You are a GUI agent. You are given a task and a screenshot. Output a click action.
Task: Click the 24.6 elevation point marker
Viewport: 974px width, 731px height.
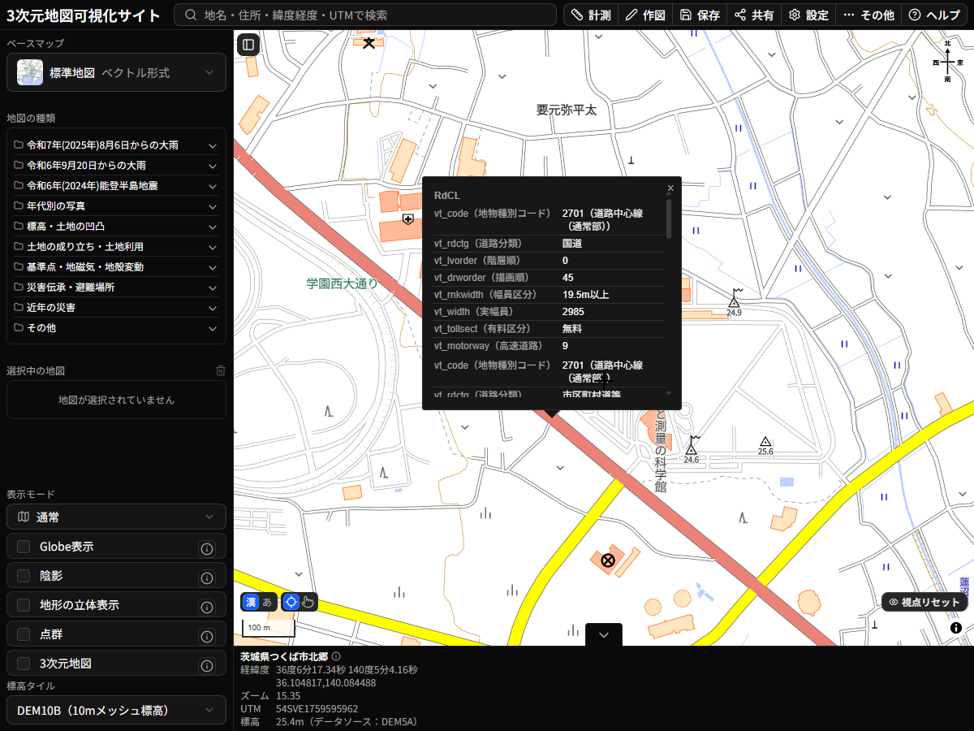click(x=692, y=450)
